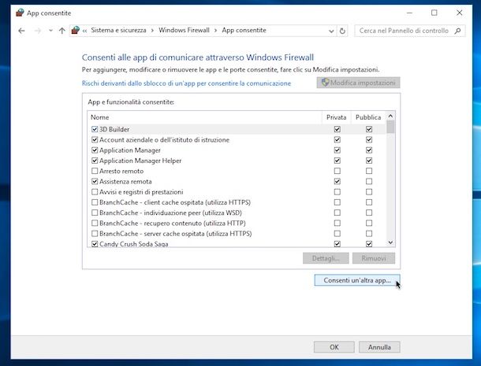
Task: Toggle the 3D Builder name checkbox
Action: pos(95,129)
